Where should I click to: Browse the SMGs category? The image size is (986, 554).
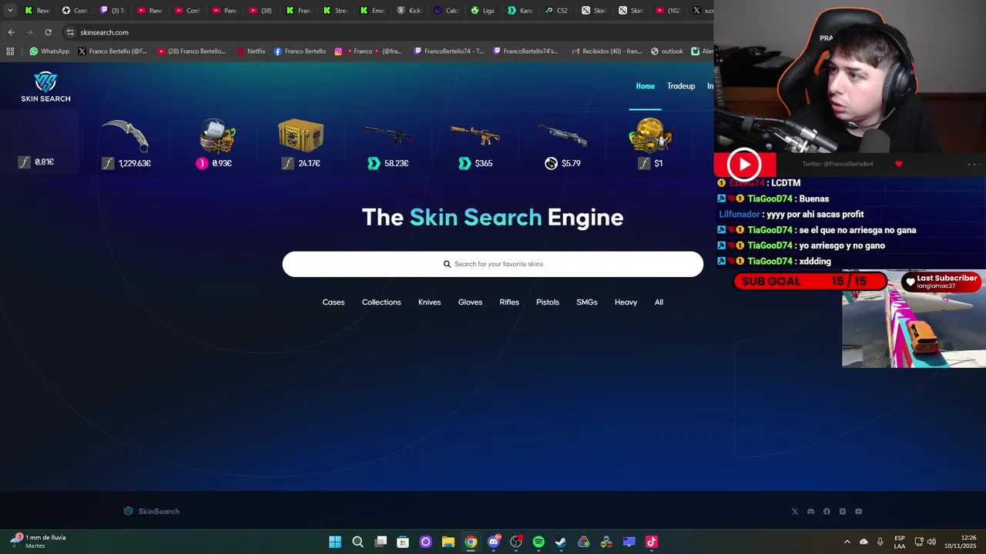[587, 302]
